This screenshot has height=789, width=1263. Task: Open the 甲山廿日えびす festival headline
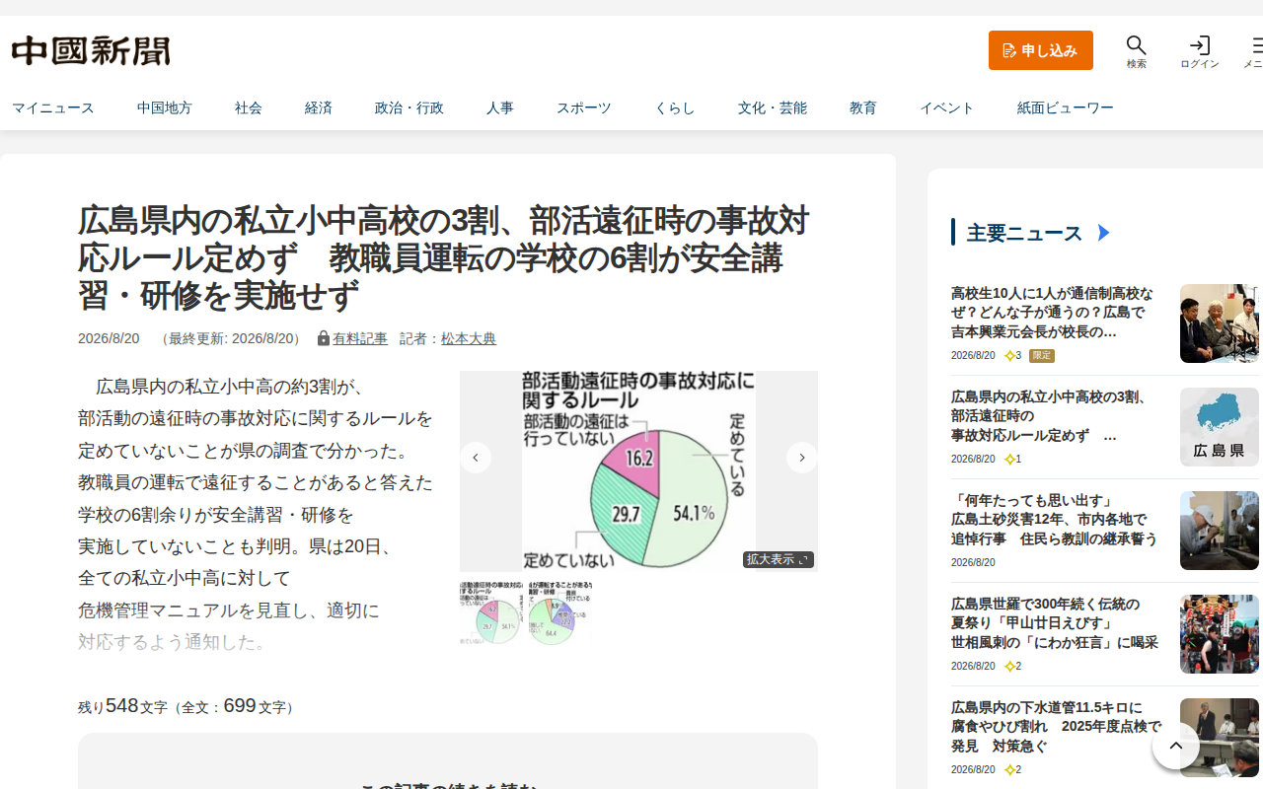tap(1054, 623)
